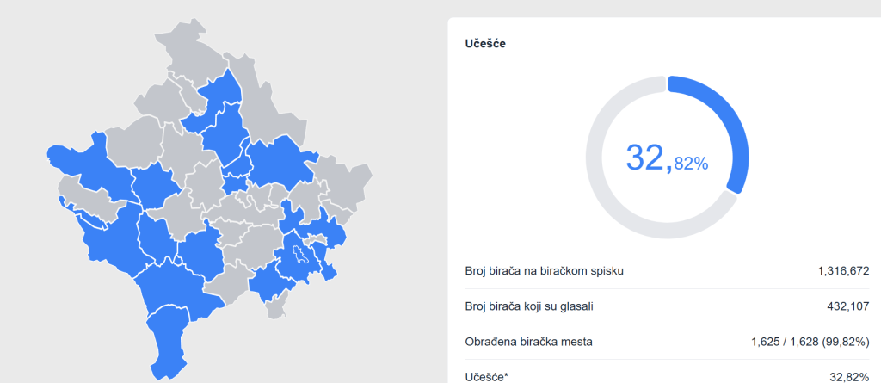881x383 pixels.
Task: Click the 1,625 / 1,628 (99,82%) value
Action: (810, 342)
